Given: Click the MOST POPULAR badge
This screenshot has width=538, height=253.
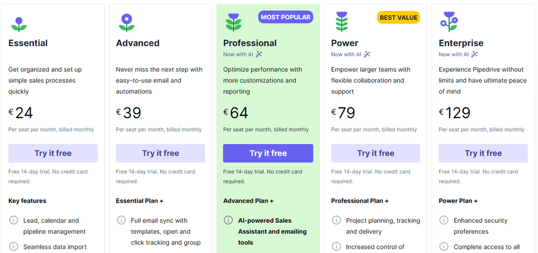Looking at the screenshot, I should coord(285,17).
